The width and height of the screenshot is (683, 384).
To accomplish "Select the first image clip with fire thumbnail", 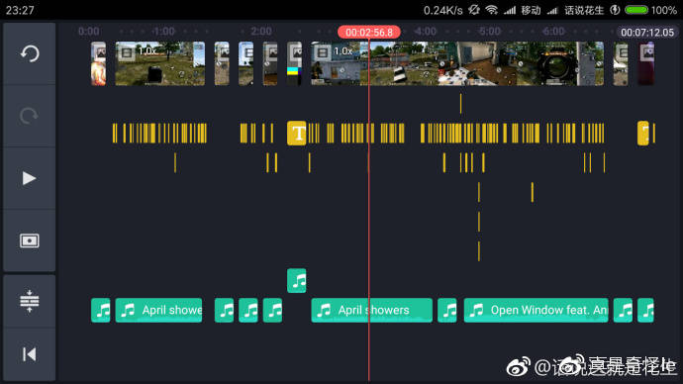I will [x=98, y=63].
